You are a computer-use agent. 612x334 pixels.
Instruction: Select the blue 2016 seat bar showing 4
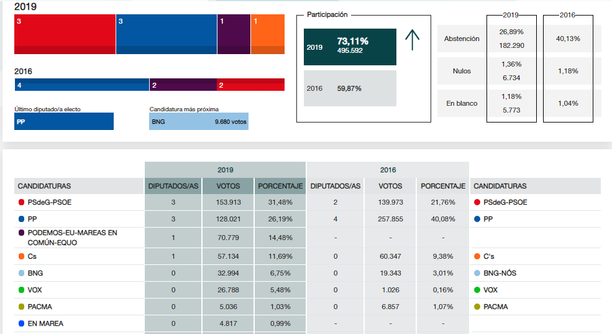pyautogui.click(x=81, y=85)
